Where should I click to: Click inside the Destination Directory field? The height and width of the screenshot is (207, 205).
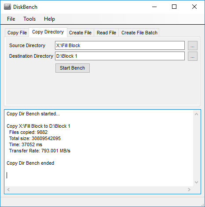(x=120, y=56)
